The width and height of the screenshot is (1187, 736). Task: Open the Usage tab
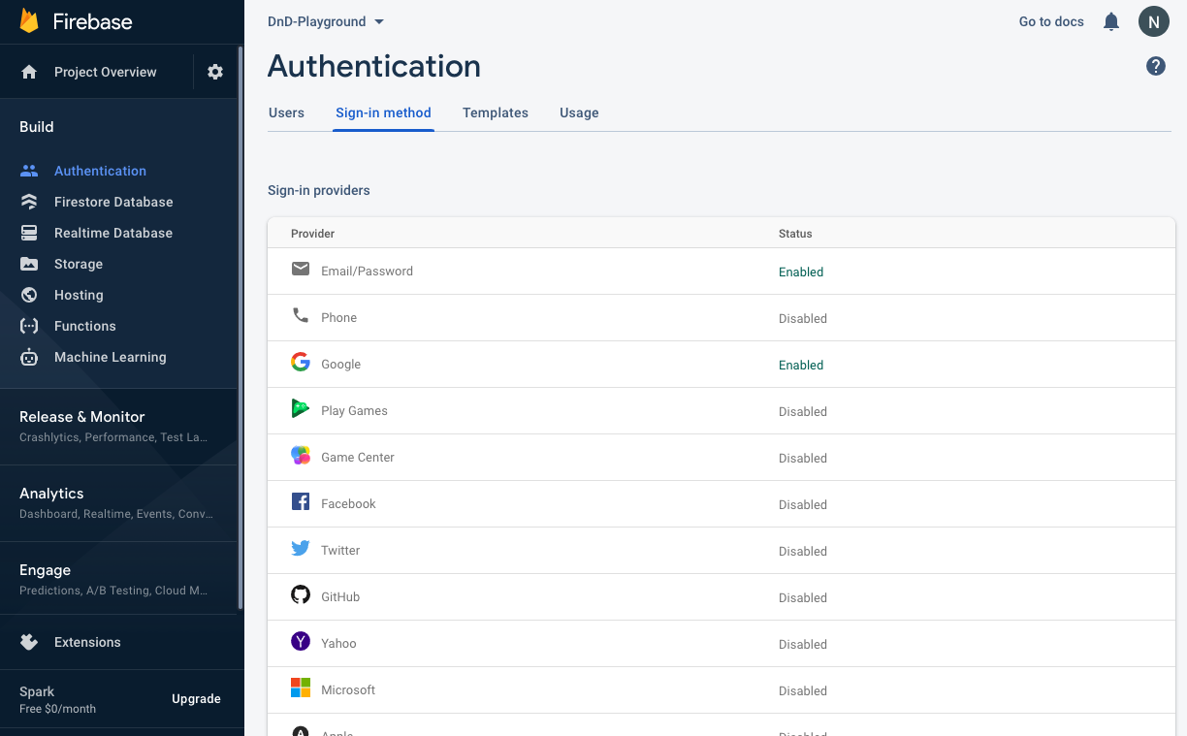click(579, 112)
